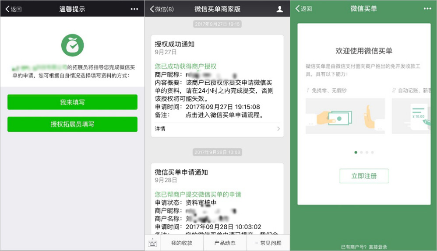
Task: Tap the green money bag logo
Action: (x=72, y=45)
